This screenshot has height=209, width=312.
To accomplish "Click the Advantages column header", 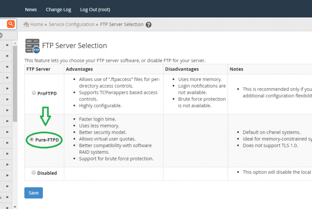I will point(79,69).
